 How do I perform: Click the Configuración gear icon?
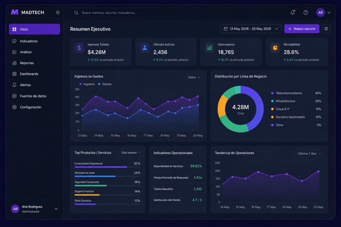point(14,107)
